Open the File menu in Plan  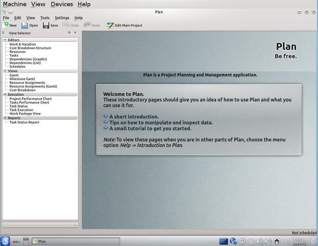point(6,18)
